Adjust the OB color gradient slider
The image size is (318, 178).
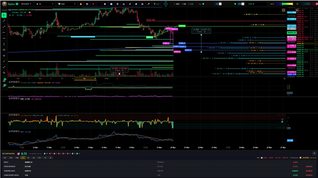coord(308,4)
